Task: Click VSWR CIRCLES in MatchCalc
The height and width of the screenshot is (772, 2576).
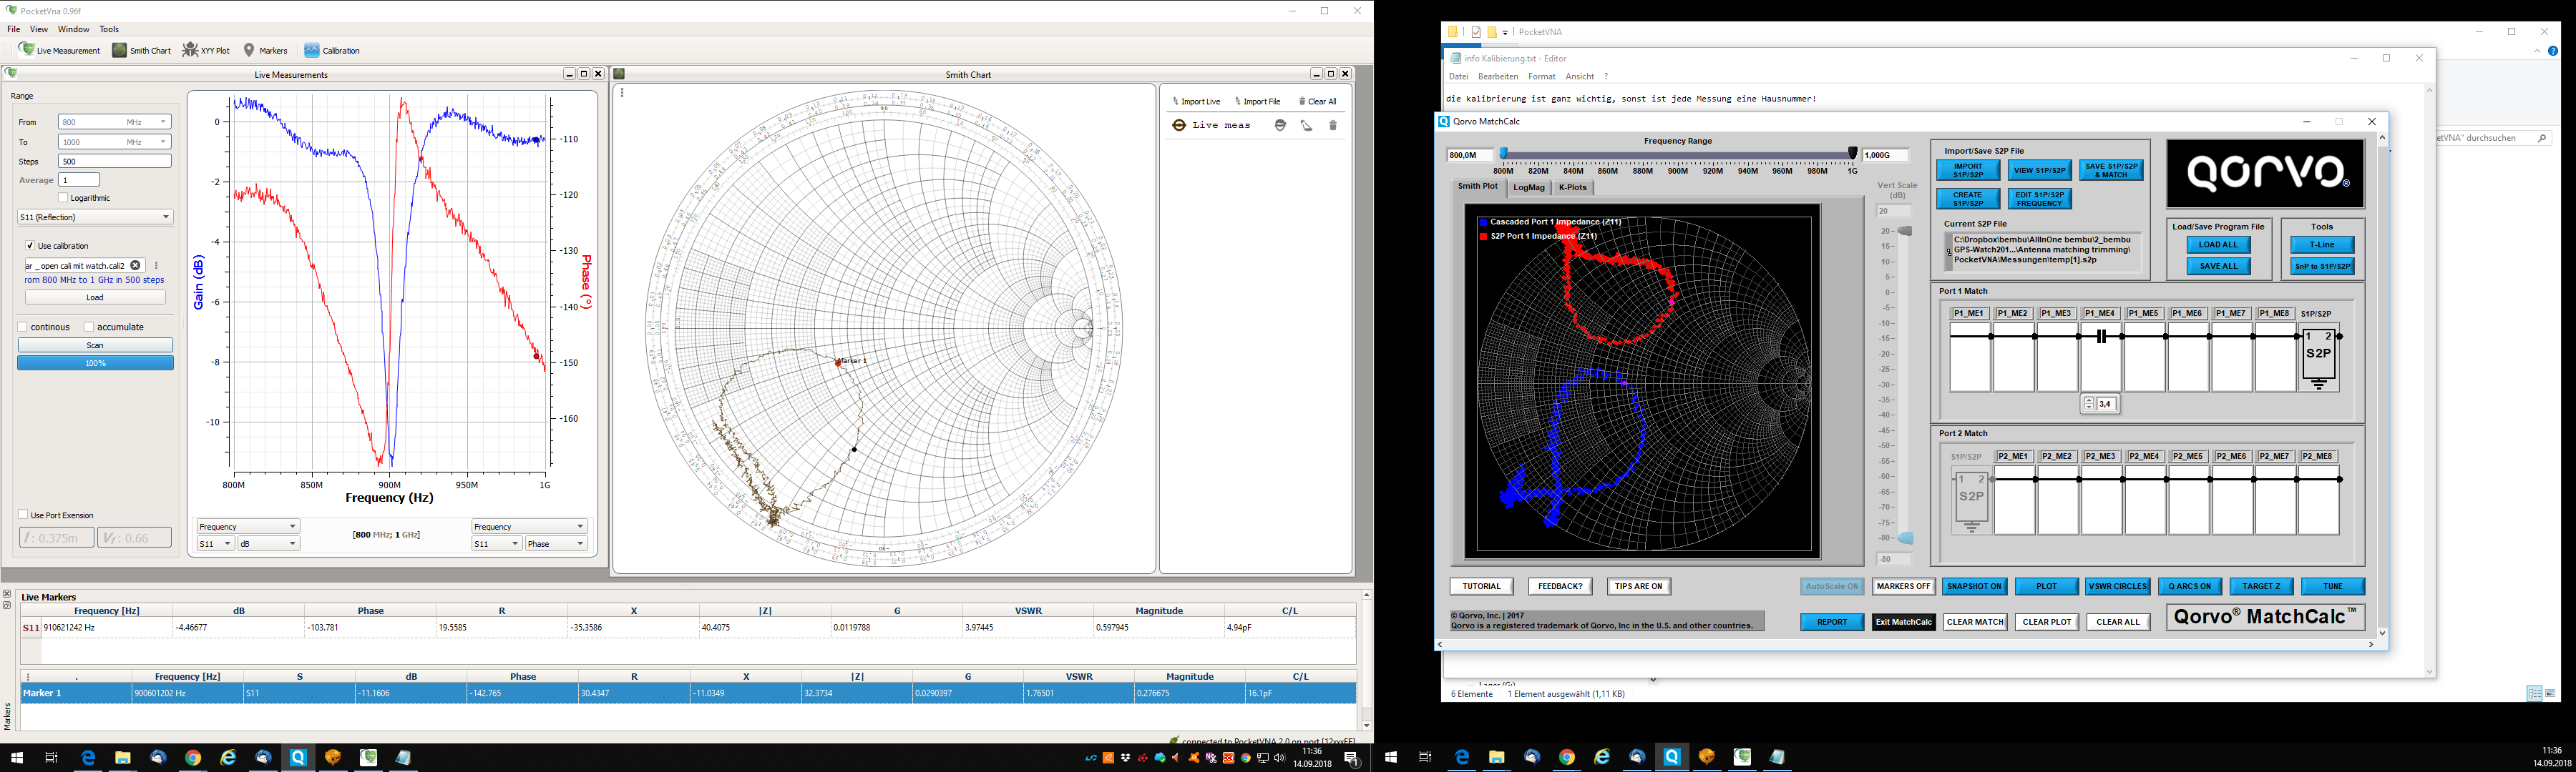Action: tap(2117, 586)
